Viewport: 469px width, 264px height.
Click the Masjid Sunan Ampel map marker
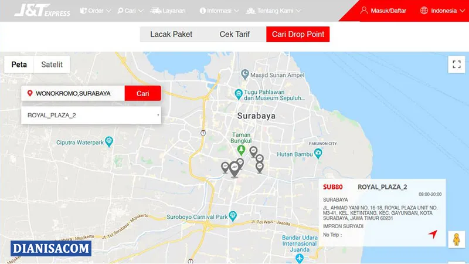tap(245, 75)
